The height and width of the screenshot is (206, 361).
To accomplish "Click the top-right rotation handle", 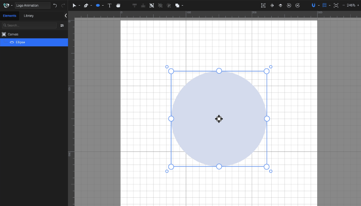I will [271, 67].
